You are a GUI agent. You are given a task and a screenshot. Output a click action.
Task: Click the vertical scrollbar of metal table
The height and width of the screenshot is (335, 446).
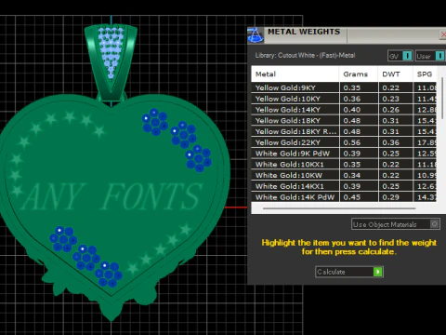point(442,98)
